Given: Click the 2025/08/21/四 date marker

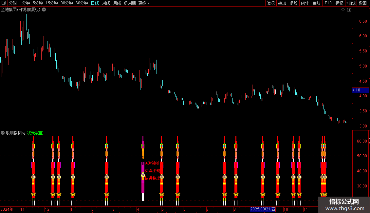Looking at the screenshot, I should pos(263,209).
